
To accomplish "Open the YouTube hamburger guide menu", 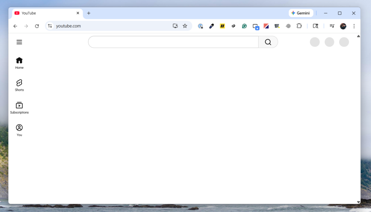I will pyautogui.click(x=19, y=42).
